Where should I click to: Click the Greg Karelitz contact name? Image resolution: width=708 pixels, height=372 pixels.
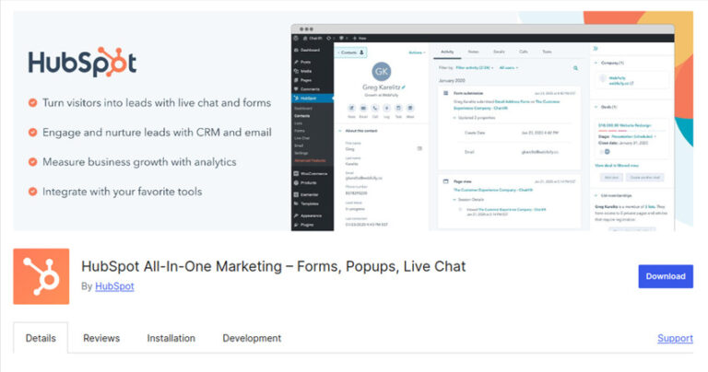click(x=381, y=87)
